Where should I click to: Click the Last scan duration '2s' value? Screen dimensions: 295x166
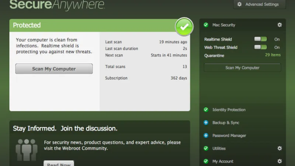[185, 49]
